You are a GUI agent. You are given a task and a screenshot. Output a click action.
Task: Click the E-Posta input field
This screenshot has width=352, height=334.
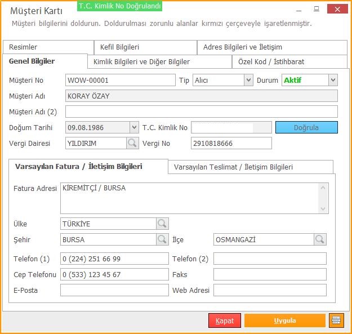[x=114, y=290]
